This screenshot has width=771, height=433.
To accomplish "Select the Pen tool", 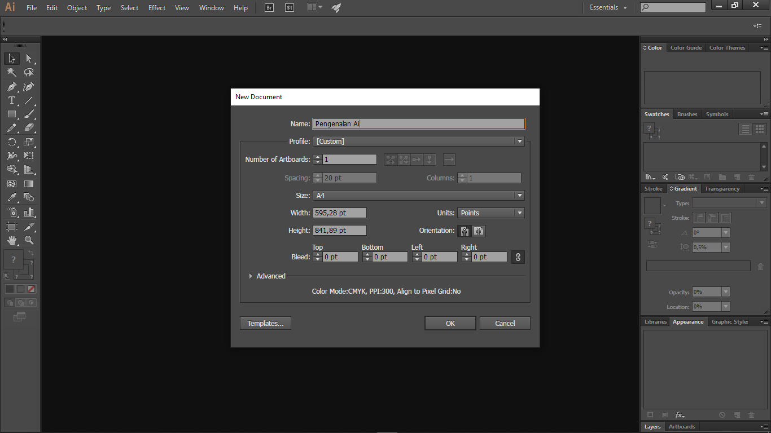I will click(11, 86).
